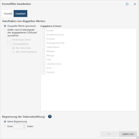Tick the Kontakt key checkbox
139x139 pixels.
point(43,39)
